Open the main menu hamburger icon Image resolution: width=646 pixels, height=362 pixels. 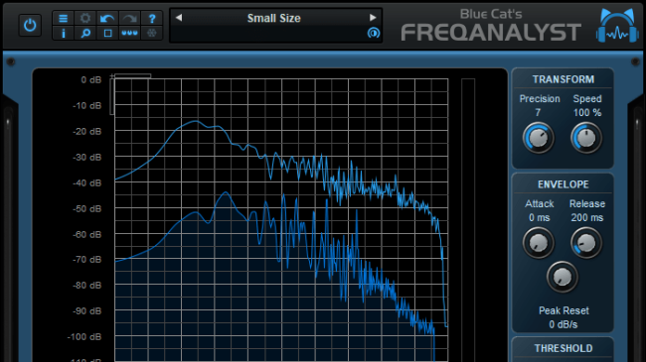pos(63,19)
